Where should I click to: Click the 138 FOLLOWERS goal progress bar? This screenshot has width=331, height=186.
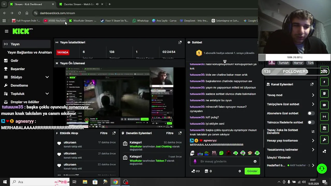(x=295, y=72)
